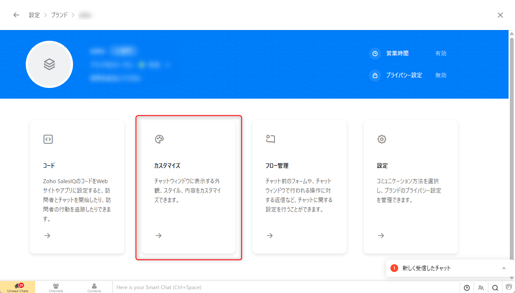Click the プライバシー設定 lock icon
Viewport: 515px width, 293px height.
pyautogui.click(x=375, y=76)
